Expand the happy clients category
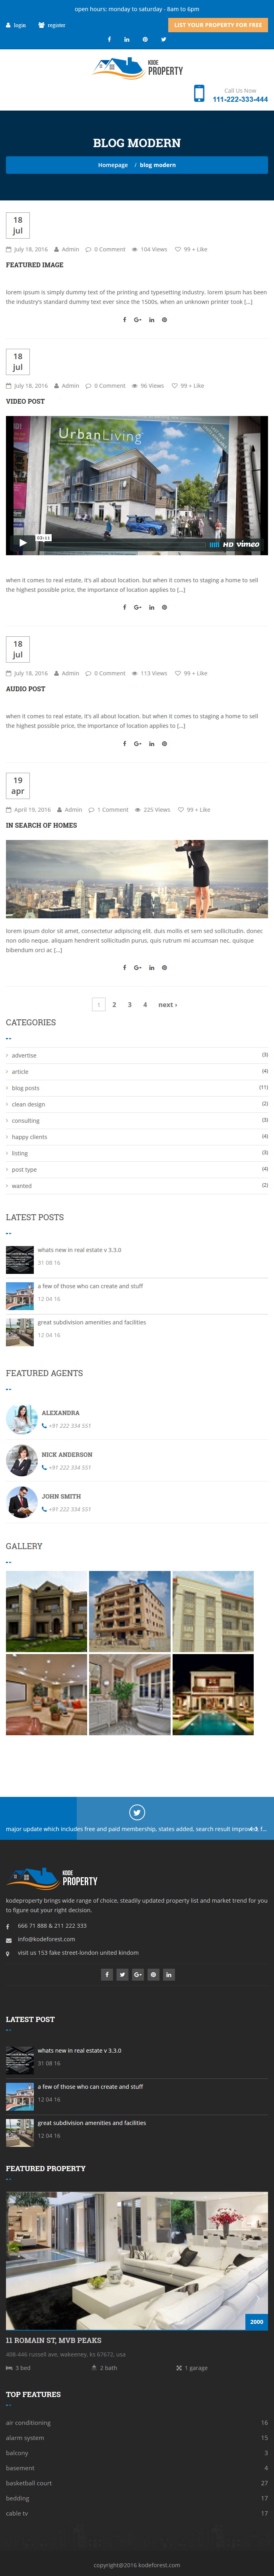274x2576 pixels. point(29,1136)
